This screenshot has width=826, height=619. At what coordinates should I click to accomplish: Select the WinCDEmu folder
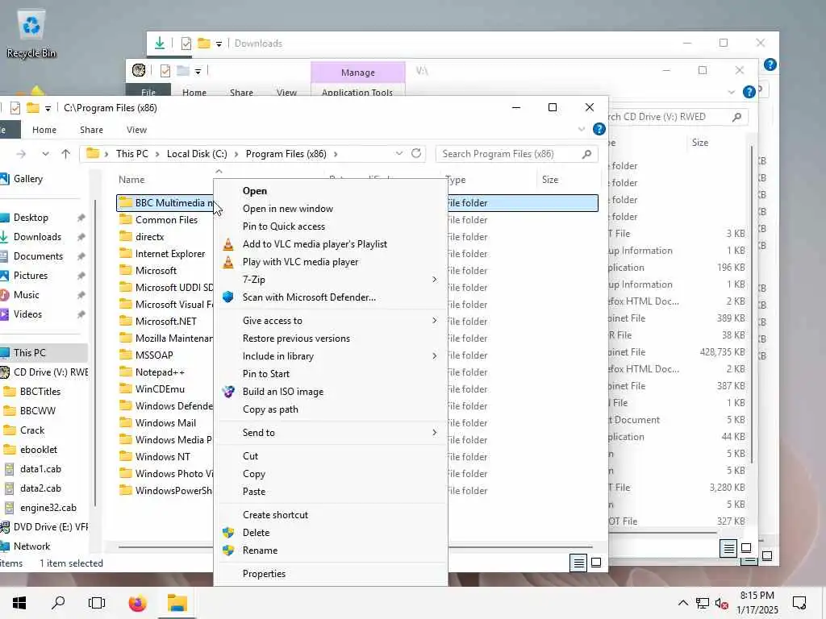pyautogui.click(x=160, y=389)
